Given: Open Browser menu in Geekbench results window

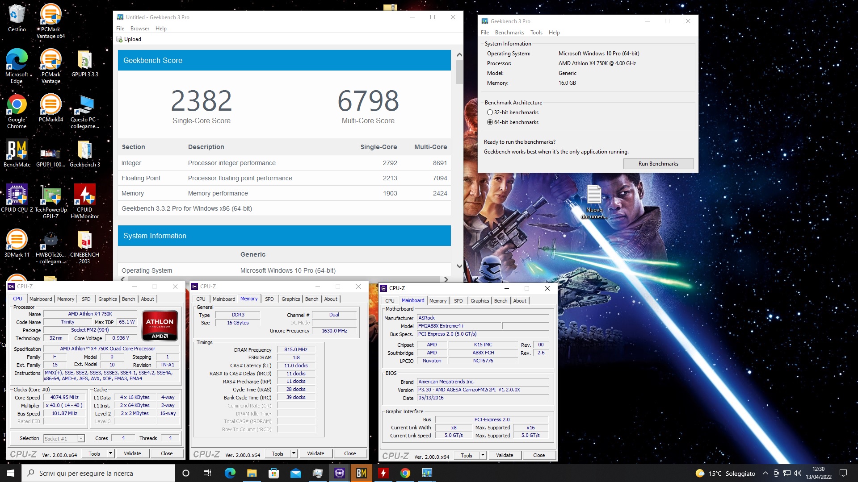Looking at the screenshot, I should (x=140, y=29).
